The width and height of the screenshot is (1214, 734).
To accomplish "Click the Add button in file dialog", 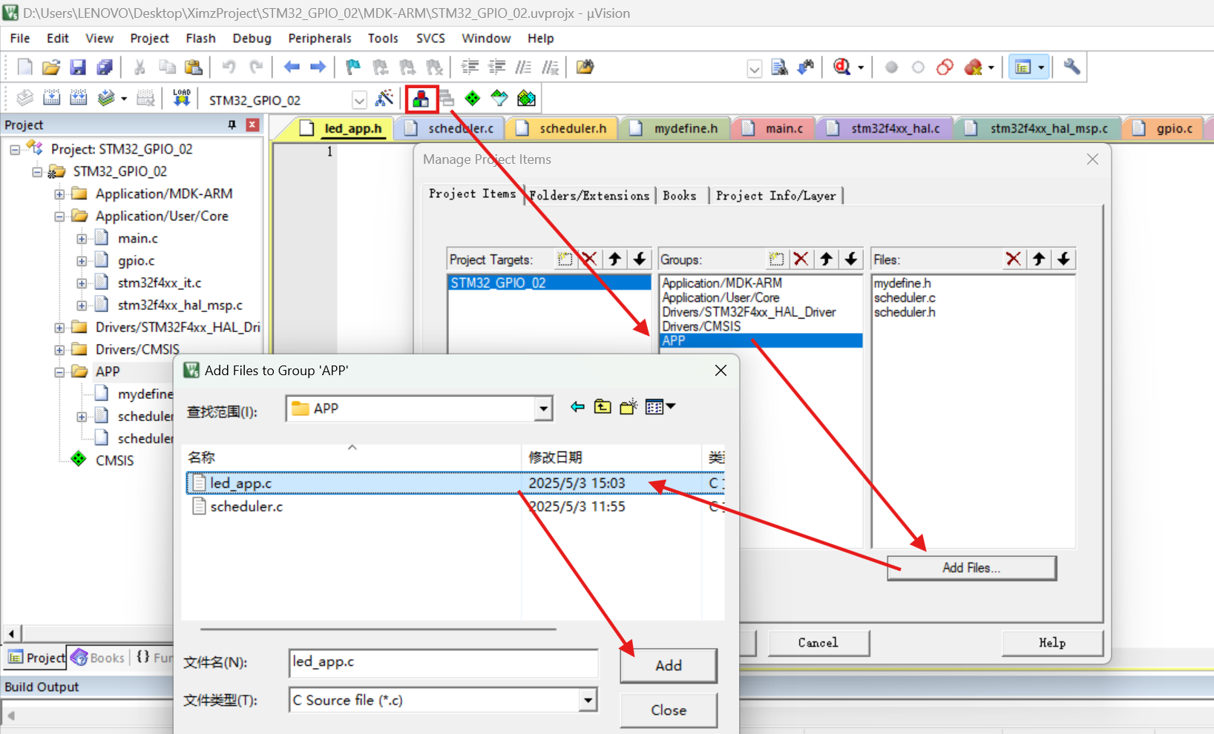I will tap(669, 666).
